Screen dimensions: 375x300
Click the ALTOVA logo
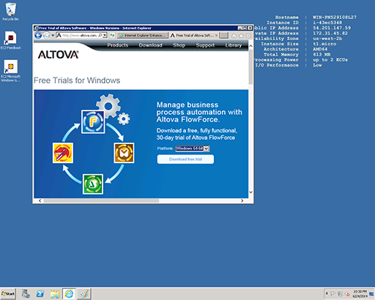click(58, 55)
